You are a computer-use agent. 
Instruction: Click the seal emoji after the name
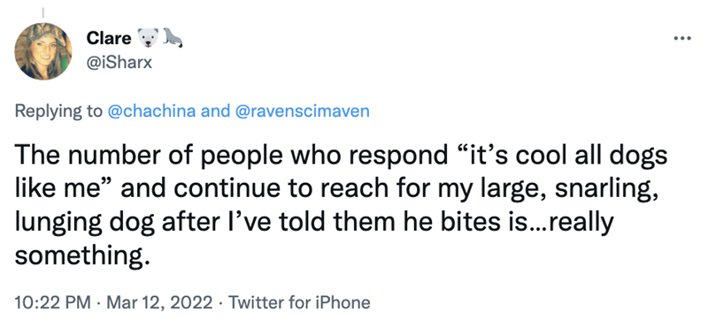(172, 38)
